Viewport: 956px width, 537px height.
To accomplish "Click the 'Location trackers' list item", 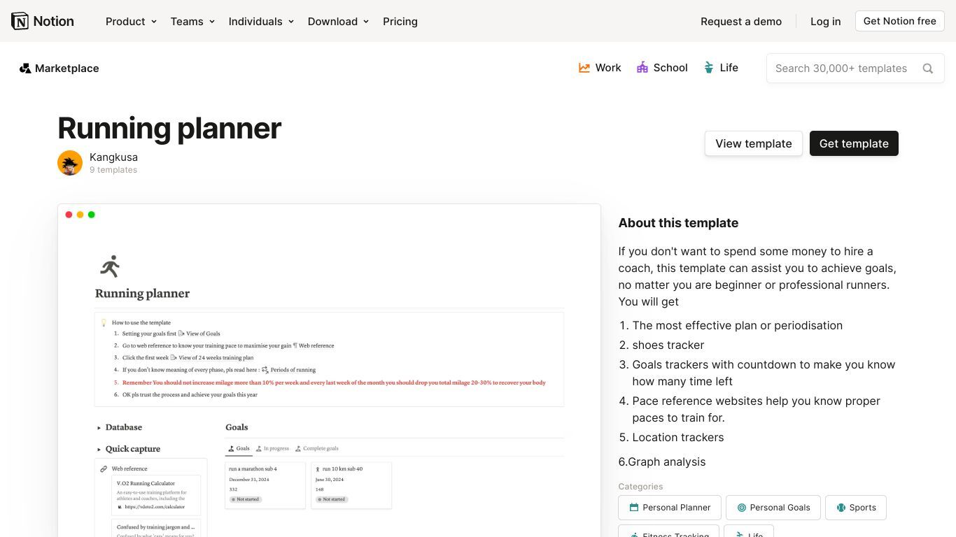I will click(x=678, y=437).
